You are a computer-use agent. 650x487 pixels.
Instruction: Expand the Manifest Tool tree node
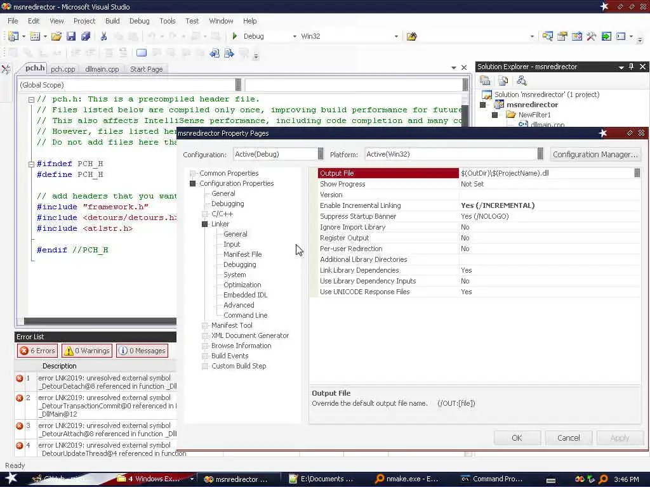click(x=205, y=325)
